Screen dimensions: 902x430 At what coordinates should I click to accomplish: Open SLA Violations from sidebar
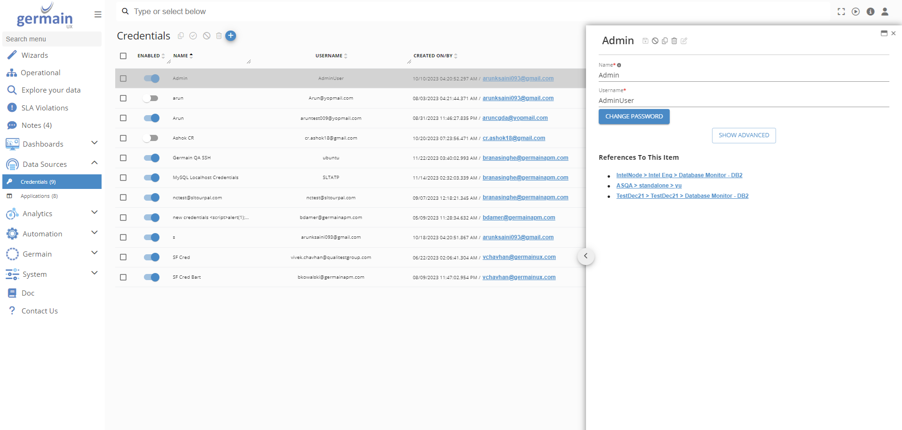pos(45,108)
